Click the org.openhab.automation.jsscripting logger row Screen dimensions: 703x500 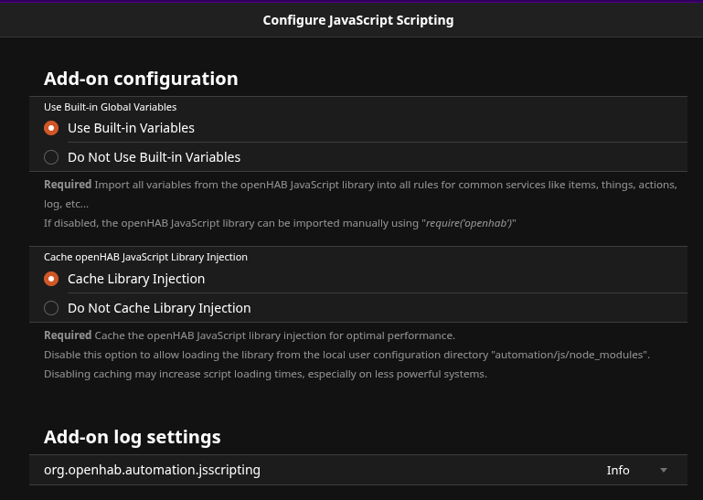point(152,470)
